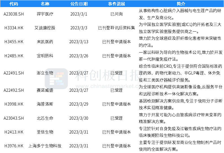Click 已刊登申请版本 in 来凯医药 row

117,42
